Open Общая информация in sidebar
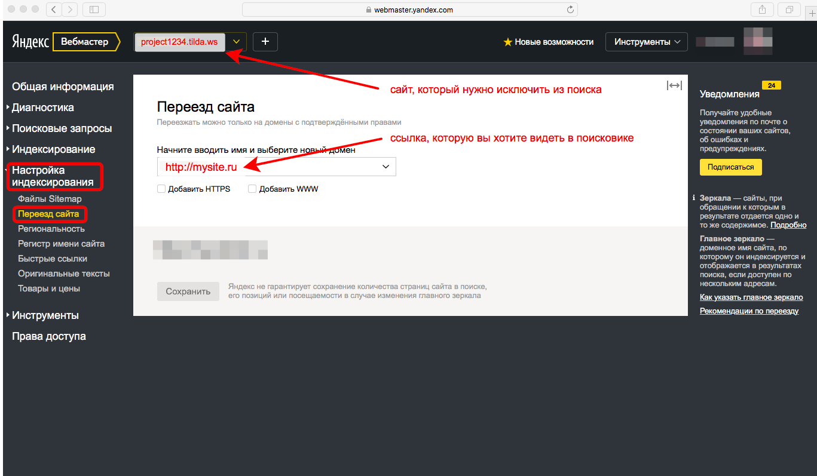The image size is (817, 476). pyautogui.click(x=63, y=87)
